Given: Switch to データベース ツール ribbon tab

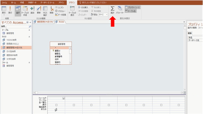Looking at the screenshot, I should click(x=47, y=3).
